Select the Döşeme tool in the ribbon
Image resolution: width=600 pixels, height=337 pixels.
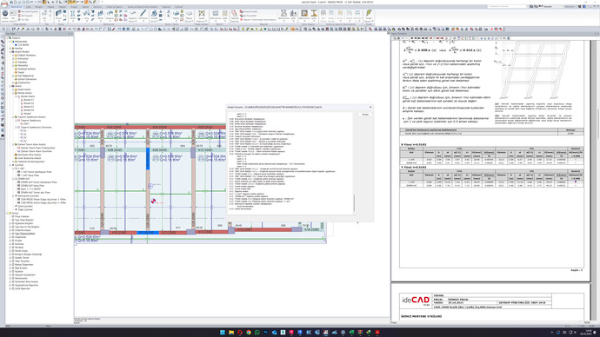click(x=110, y=16)
